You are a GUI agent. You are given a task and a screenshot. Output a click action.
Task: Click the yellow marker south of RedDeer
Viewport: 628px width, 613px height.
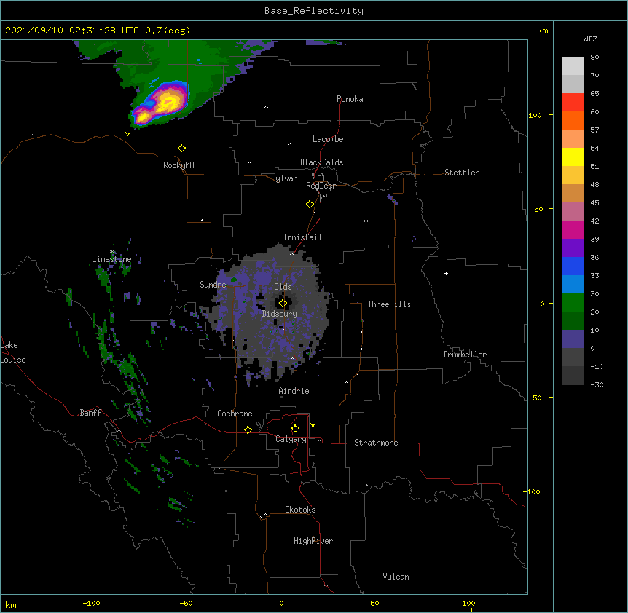click(x=310, y=205)
